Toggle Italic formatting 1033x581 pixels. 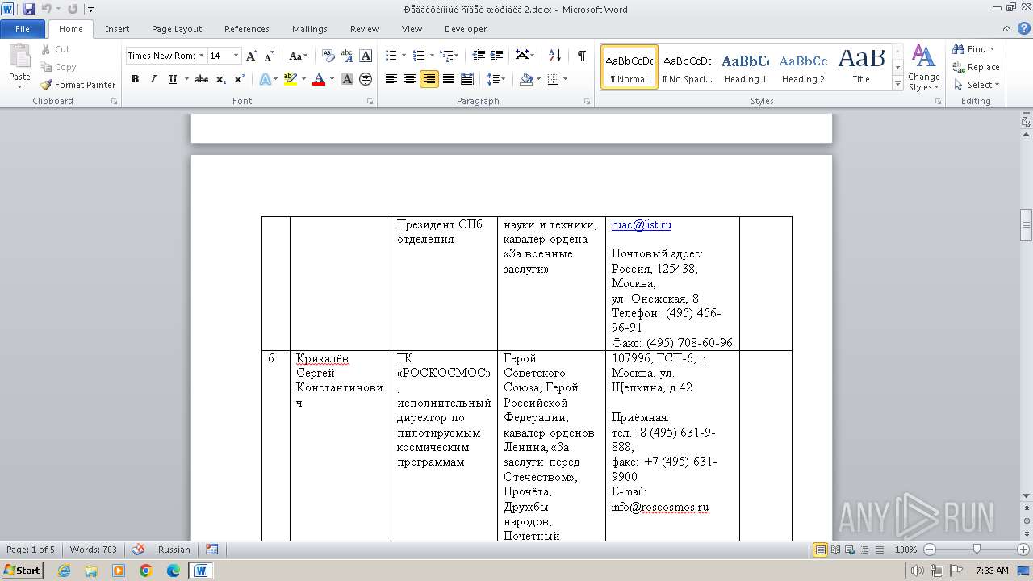(153, 79)
